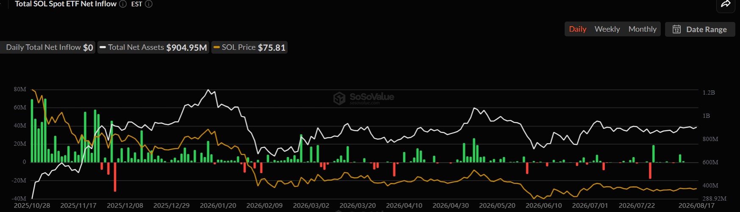Viewport: 740px width, 212px height.
Task: Toggle Daily Total Net Inflow series
Action: click(48, 47)
